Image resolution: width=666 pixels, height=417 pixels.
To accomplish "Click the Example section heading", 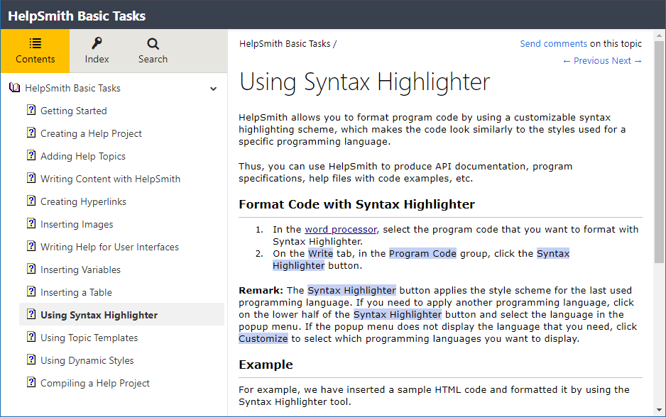I will (x=266, y=365).
